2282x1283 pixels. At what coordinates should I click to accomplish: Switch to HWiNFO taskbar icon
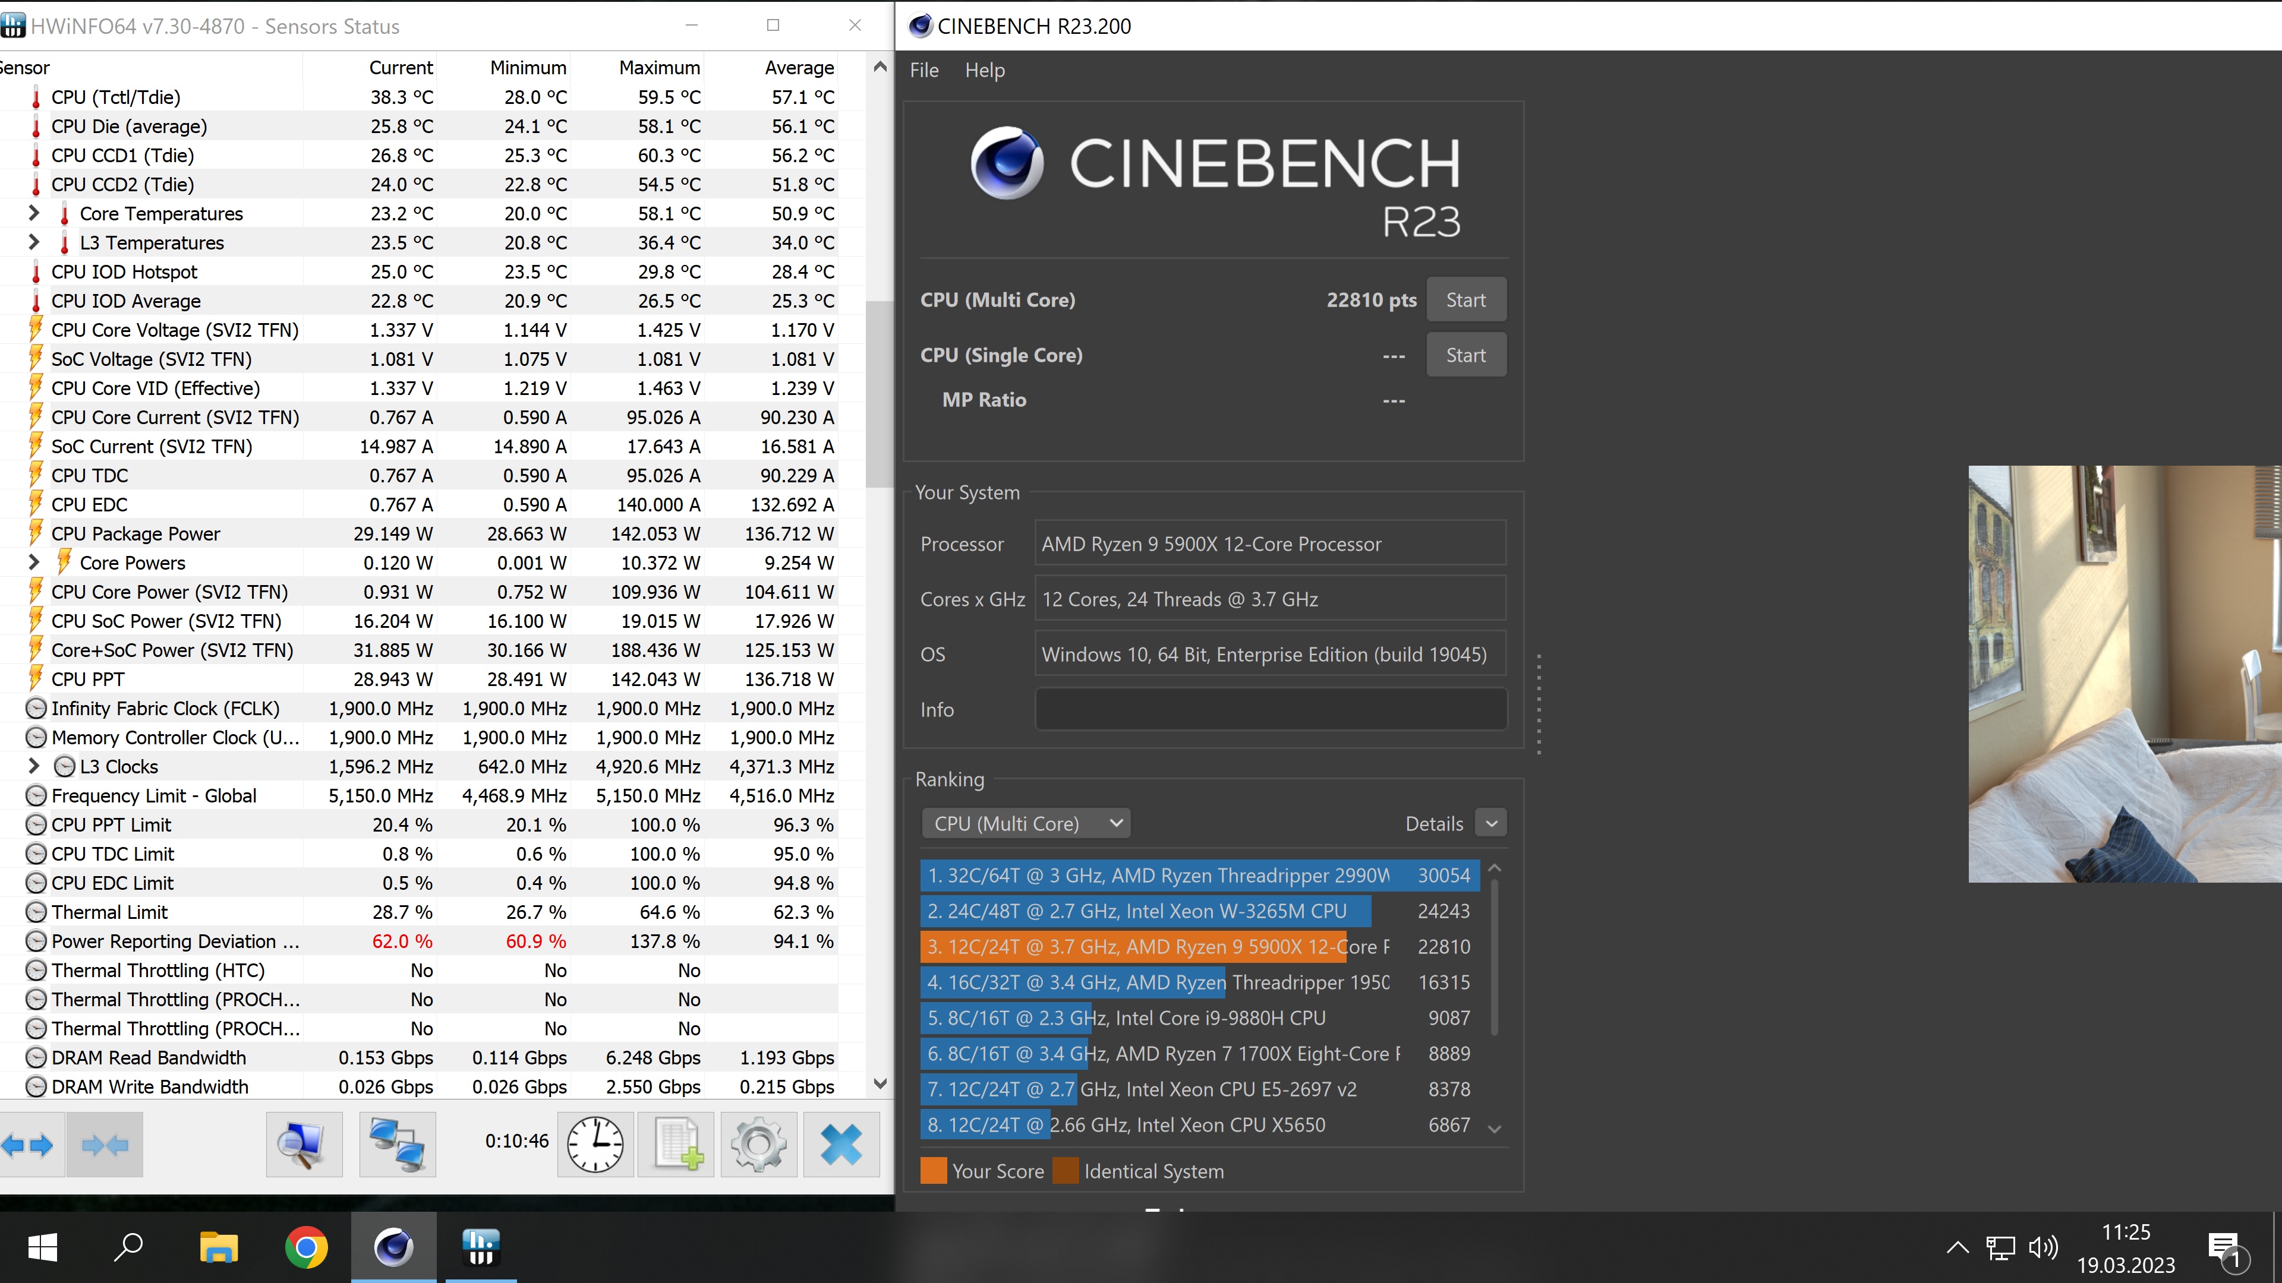coord(481,1247)
